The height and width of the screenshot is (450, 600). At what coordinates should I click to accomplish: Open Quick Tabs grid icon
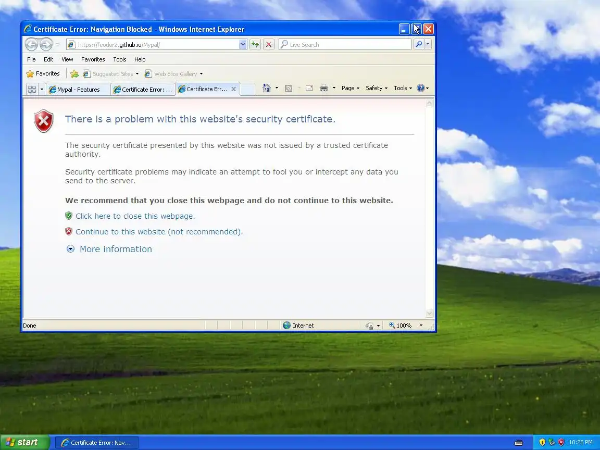coord(32,89)
